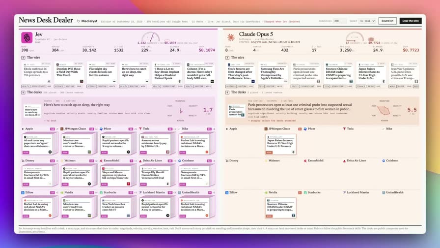
Task: Click the radar chart in Jev's featured story
Action: [180, 111]
